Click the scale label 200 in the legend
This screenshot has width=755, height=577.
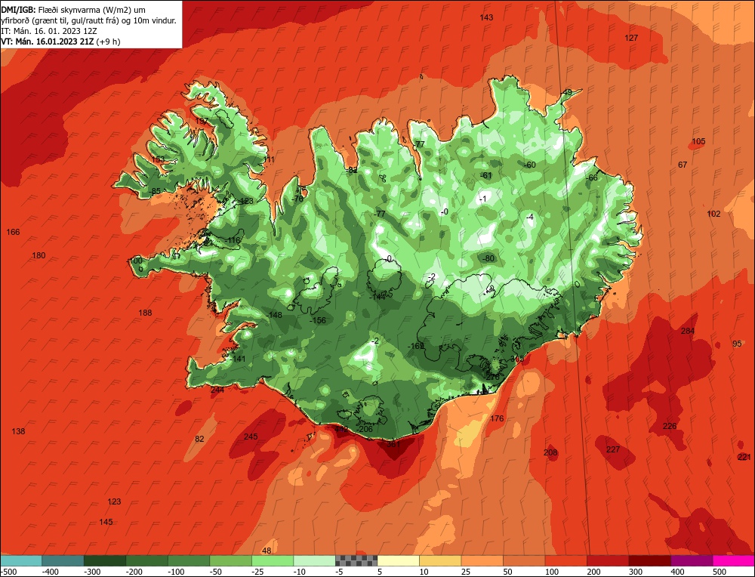pyautogui.click(x=593, y=572)
